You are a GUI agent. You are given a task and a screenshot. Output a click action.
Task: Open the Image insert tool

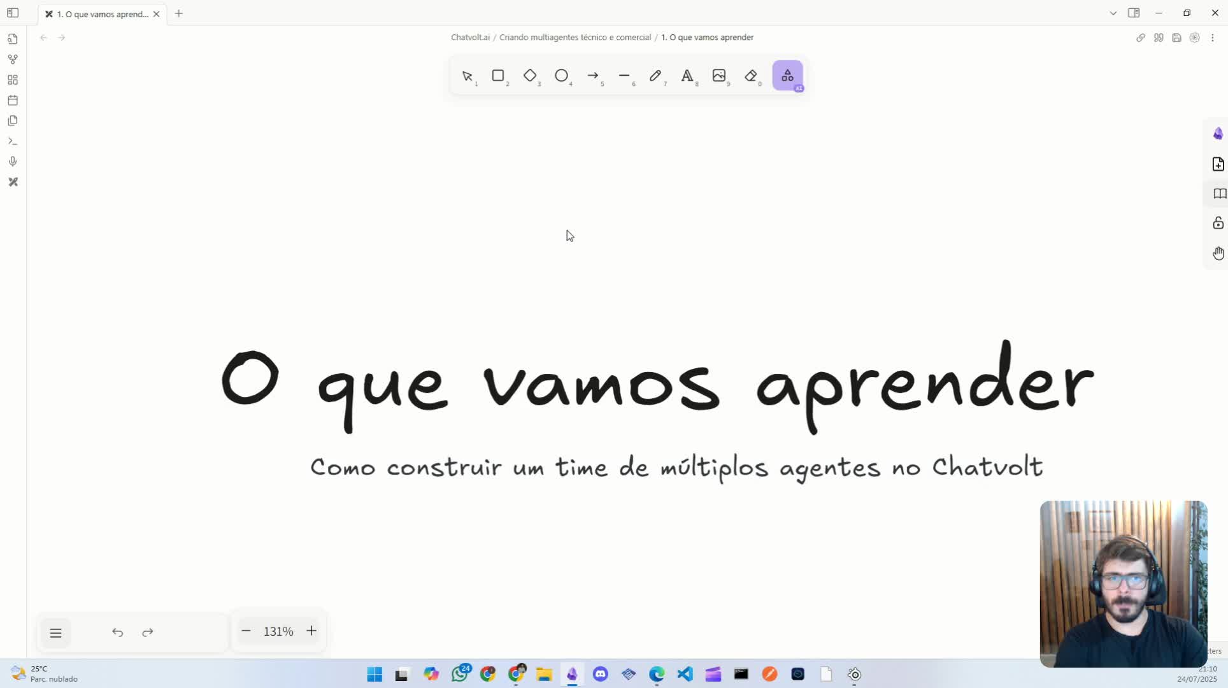(720, 76)
